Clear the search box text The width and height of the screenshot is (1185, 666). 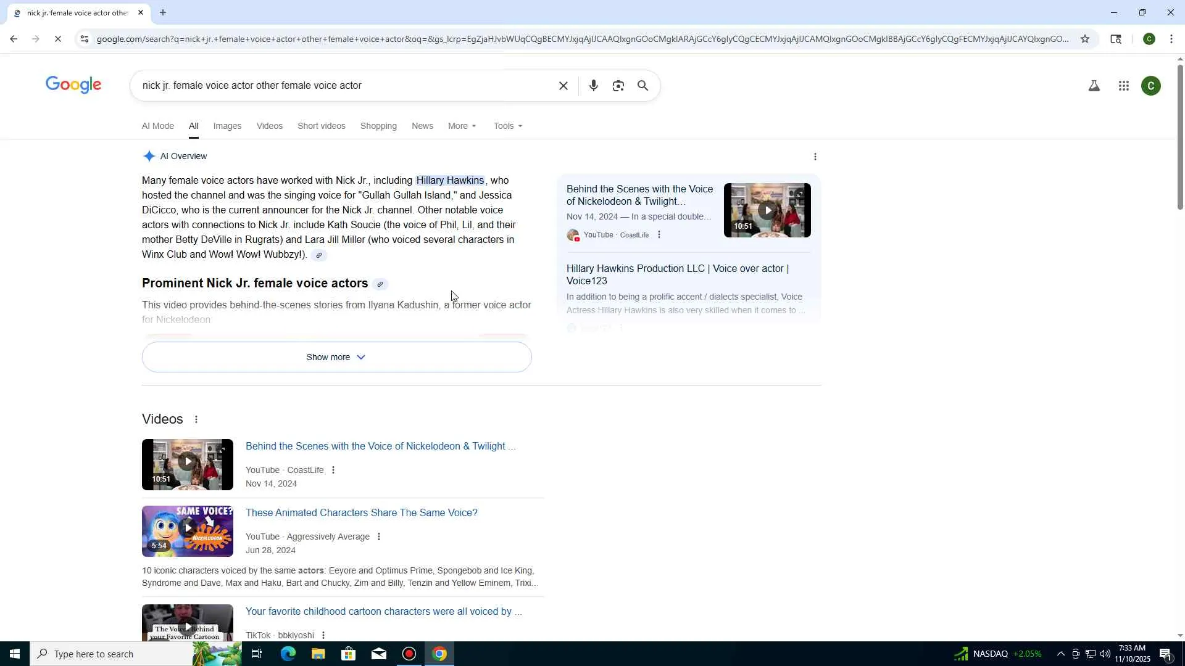click(563, 86)
